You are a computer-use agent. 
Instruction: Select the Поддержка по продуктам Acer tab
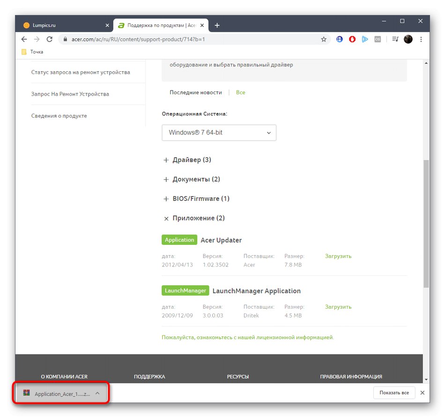[161, 25]
